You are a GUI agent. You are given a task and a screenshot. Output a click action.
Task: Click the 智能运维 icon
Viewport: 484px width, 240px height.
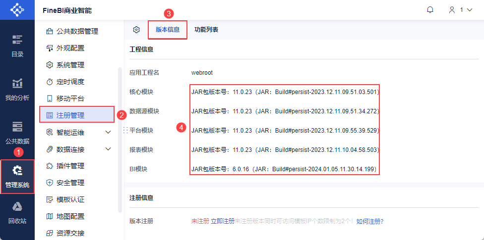(x=50, y=133)
